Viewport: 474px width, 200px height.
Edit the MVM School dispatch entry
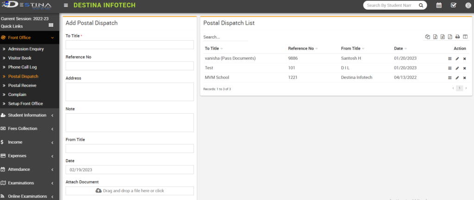tap(457, 78)
